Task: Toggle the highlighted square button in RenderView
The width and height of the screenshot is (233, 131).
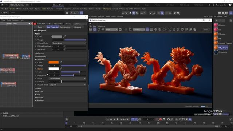Action: point(147,29)
